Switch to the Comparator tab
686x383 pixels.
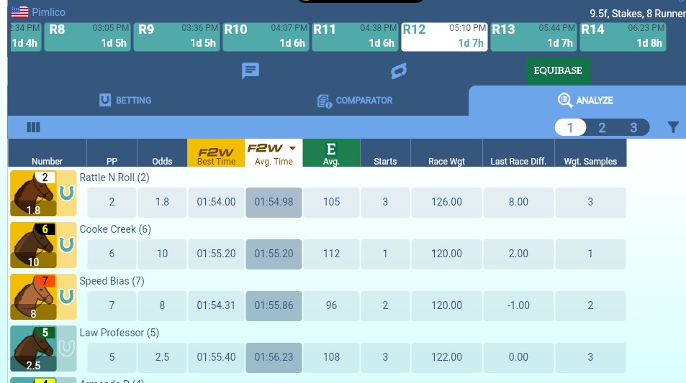pyautogui.click(x=355, y=101)
